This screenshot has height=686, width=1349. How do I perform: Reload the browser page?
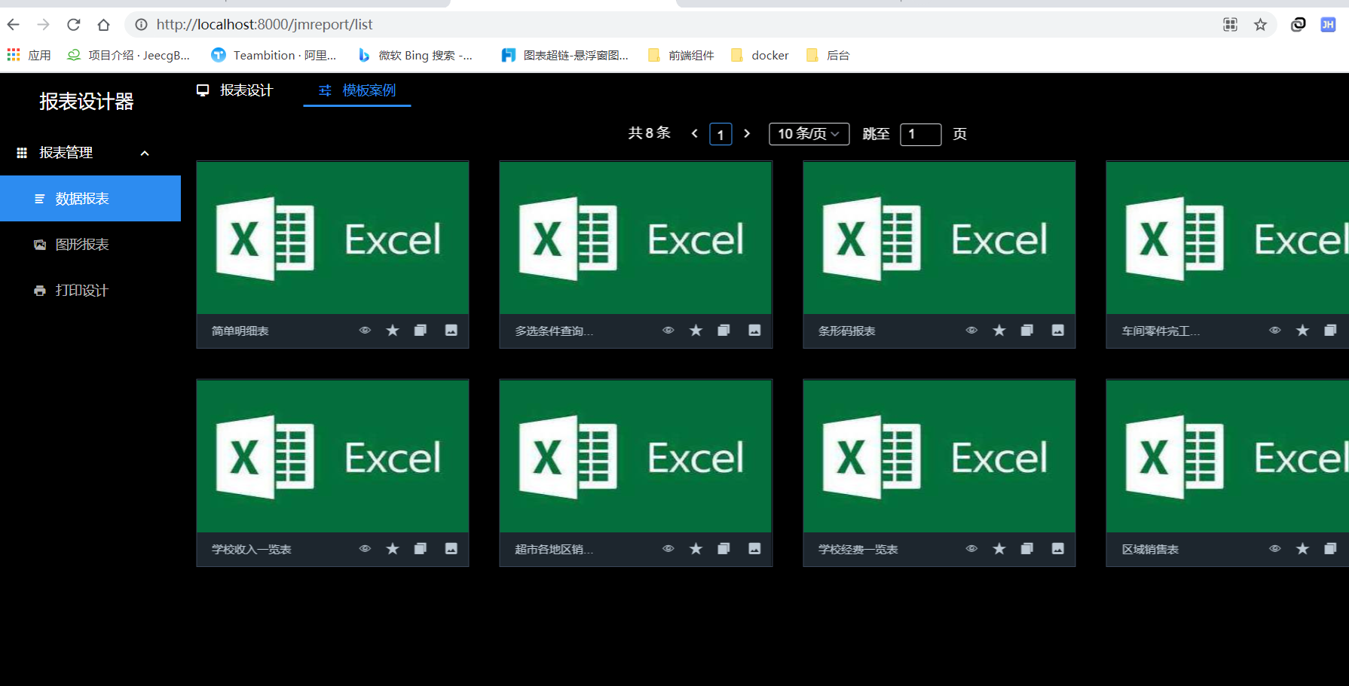tap(73, 25)
